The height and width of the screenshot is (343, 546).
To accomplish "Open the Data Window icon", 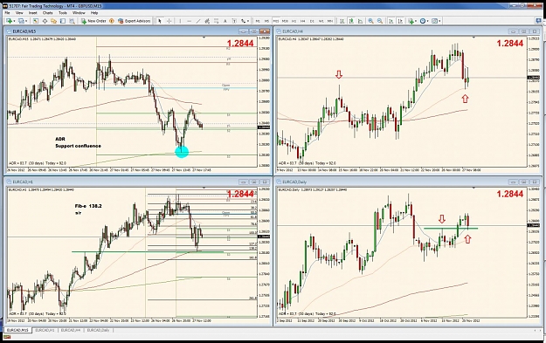I will (45, 21).
